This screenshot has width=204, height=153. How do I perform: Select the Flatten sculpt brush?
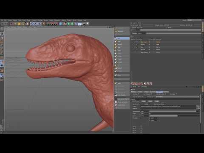[x=122, y=56]
